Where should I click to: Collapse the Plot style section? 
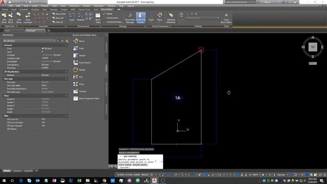point(66,79)
